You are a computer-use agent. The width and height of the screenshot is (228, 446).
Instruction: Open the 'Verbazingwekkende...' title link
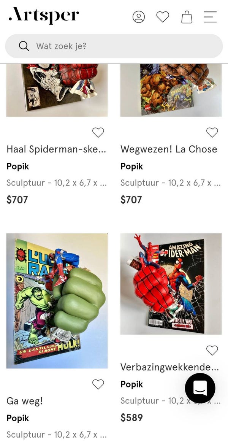coord(170,367)
